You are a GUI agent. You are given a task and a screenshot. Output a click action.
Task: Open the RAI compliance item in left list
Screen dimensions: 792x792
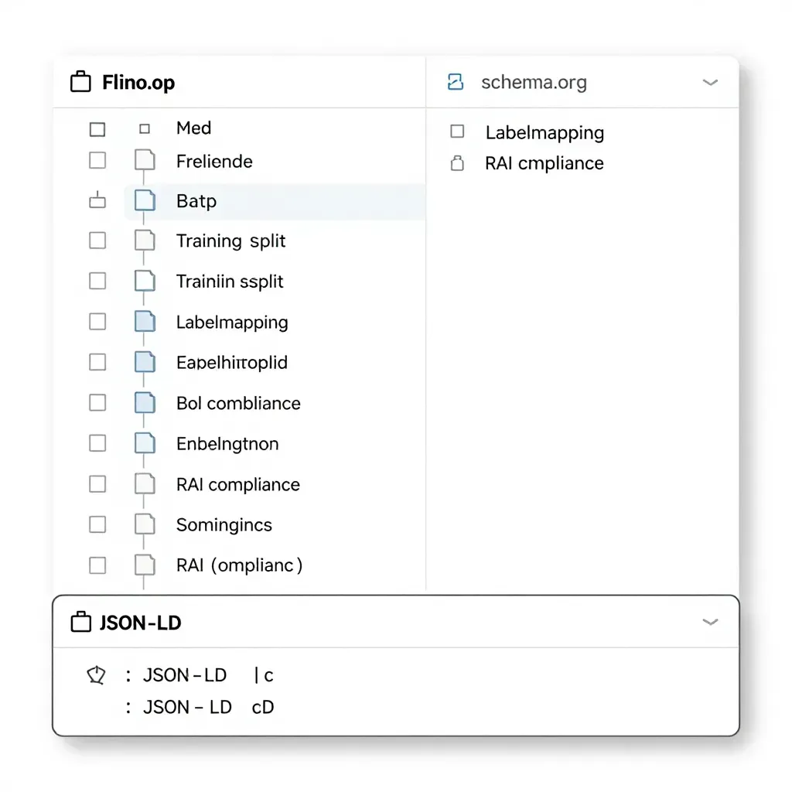(237, 485)
